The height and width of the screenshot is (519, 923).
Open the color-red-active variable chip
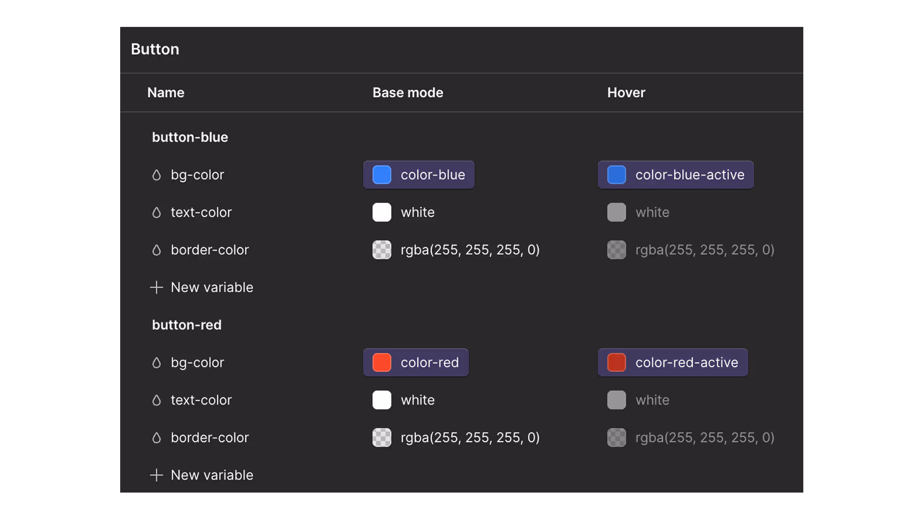(673, 362)
